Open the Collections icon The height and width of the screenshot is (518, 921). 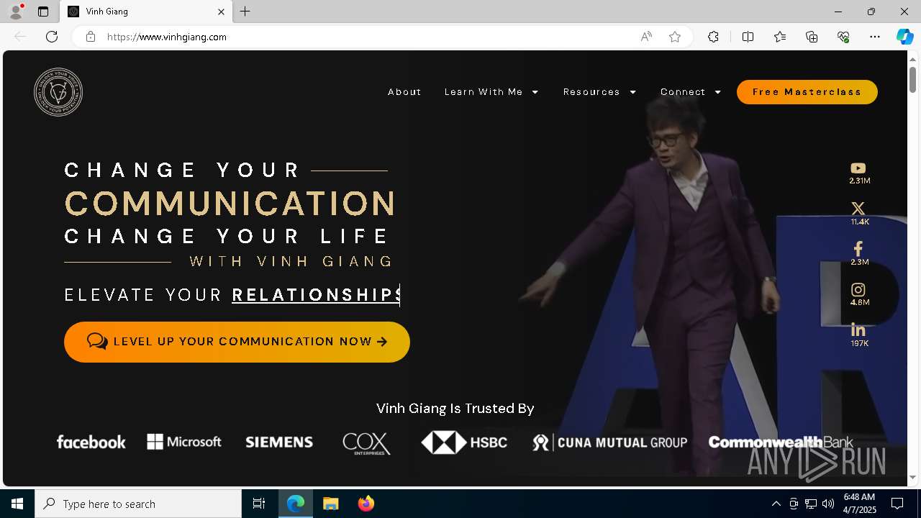point(812,37)
